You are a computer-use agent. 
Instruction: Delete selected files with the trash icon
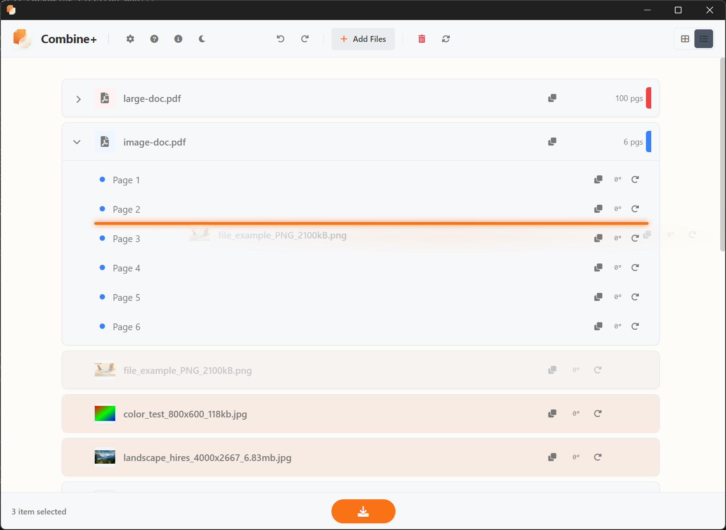tap(422, 39)
